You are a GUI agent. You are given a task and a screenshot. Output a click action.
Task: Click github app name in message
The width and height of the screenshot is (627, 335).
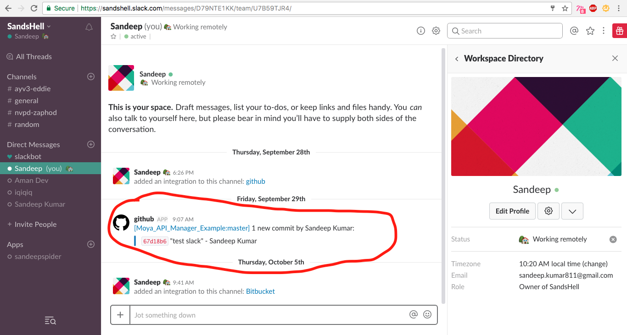click(144, 219)
